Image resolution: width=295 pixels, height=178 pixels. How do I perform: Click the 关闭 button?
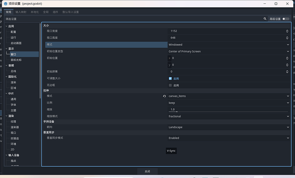click(147, 171)
